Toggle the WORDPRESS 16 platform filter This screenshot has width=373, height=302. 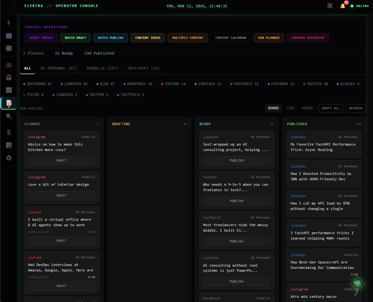point(138,84)
